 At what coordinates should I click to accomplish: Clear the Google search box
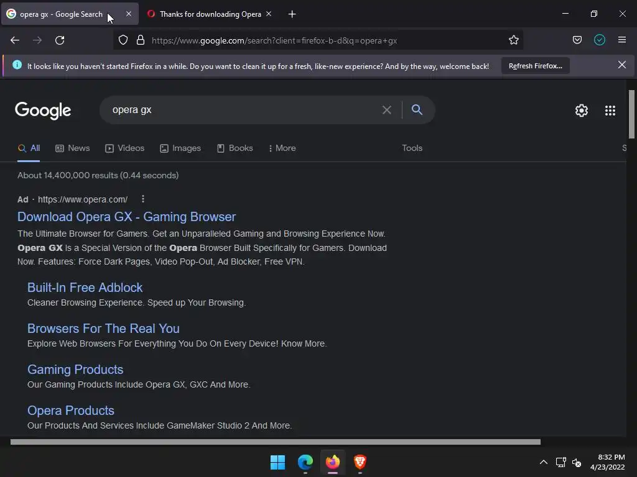tap(387, 110)
